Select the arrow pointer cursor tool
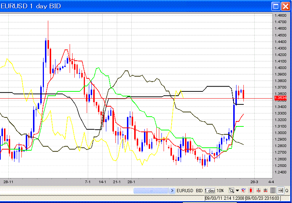The height and width of the screenshot is (203, 292). coord(231,190)
